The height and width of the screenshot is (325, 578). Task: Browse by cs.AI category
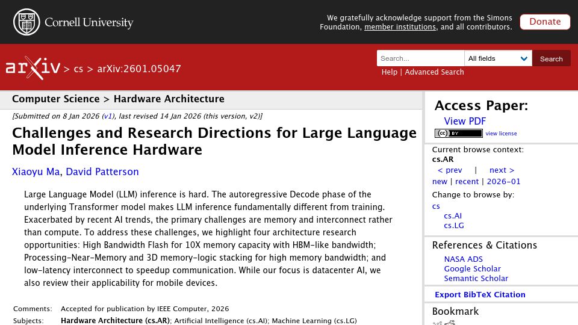coord(453,216)
